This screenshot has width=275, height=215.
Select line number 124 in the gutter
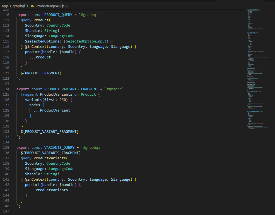6,89
